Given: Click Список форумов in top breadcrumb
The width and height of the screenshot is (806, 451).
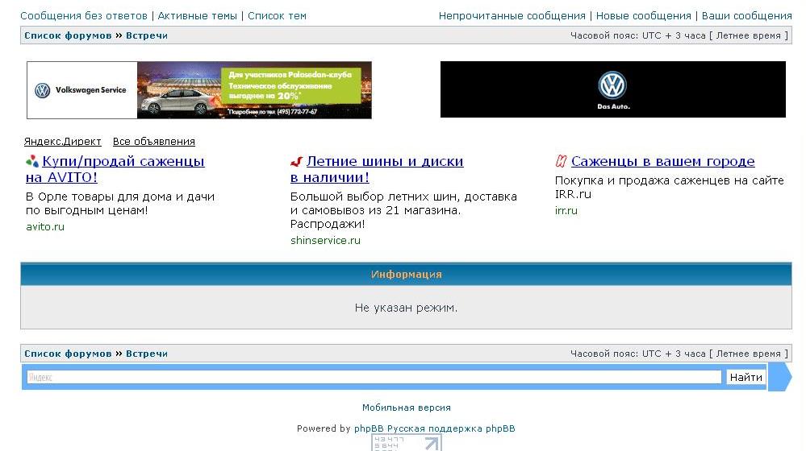Looking at the screenshot, I should pyautogui.click(x=68, y=35).
